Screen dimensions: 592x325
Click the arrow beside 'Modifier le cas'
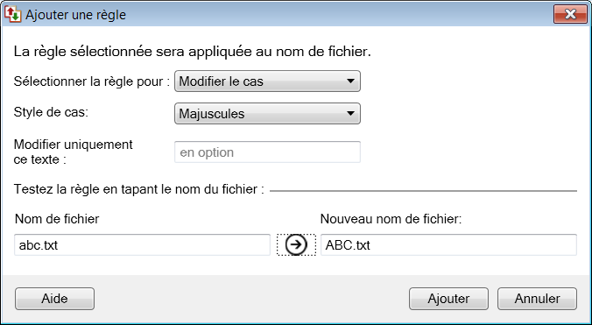(x=350, y=81)
